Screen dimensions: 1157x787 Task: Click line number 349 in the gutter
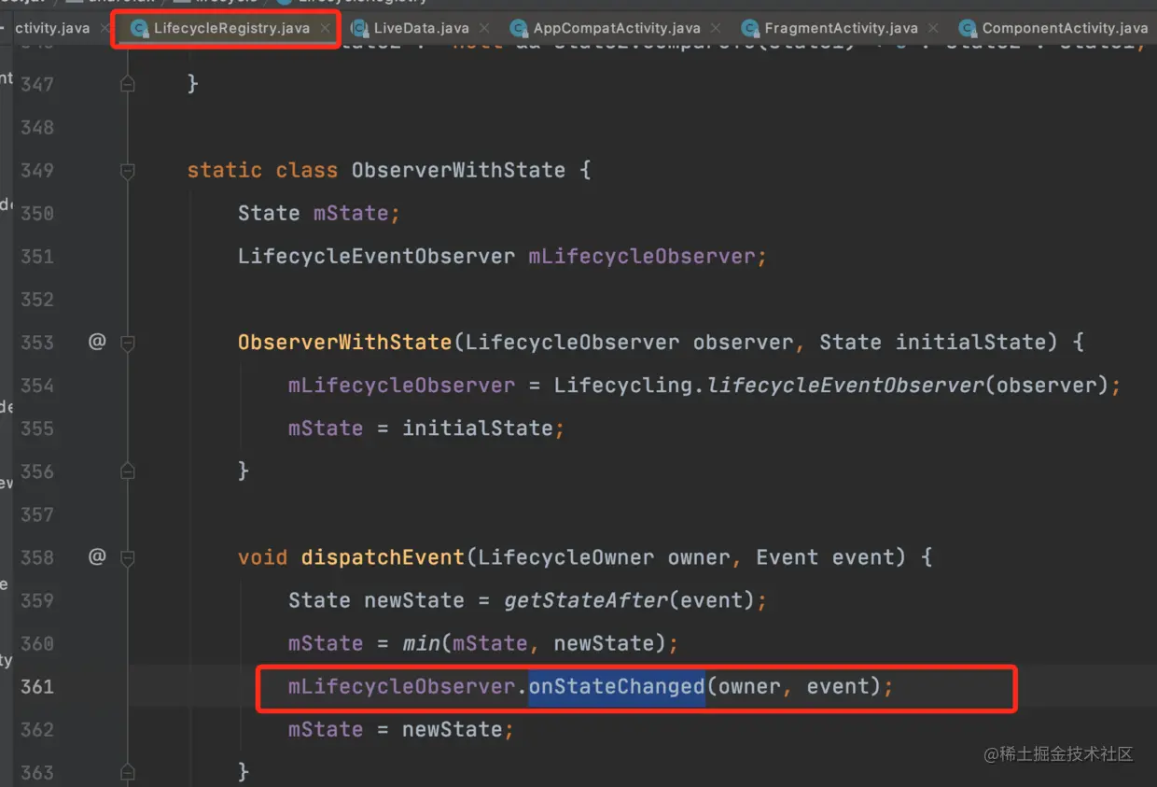coord(37,170)
